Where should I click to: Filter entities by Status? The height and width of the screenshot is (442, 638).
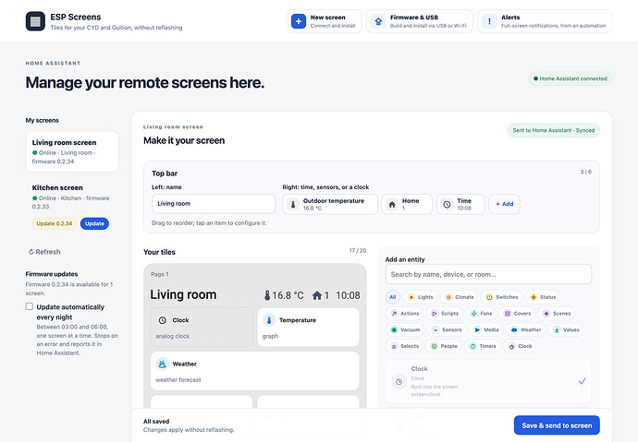[x=543, y=297]
